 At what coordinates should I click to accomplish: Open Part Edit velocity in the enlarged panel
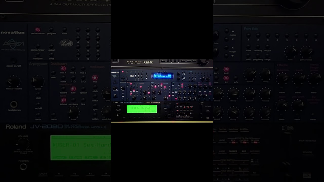(x=258, y=46)
